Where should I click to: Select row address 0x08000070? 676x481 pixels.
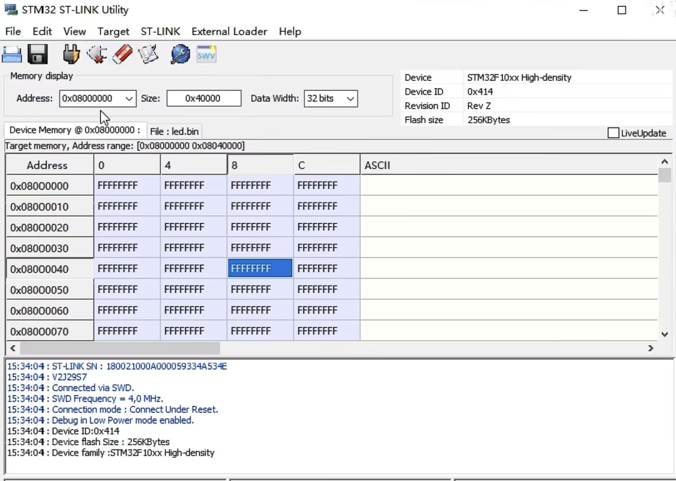[50, 331]
